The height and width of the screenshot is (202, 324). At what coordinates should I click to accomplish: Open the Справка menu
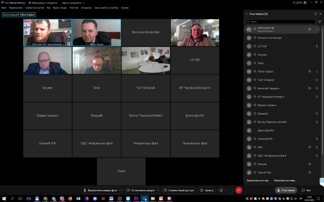pos(125,8)
